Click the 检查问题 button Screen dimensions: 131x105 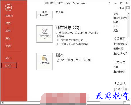[44, 34]
